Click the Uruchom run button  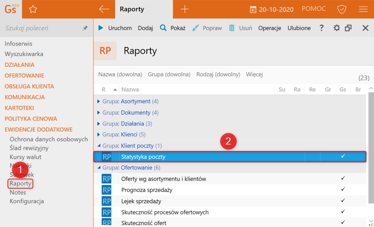[x=115, y=28]
